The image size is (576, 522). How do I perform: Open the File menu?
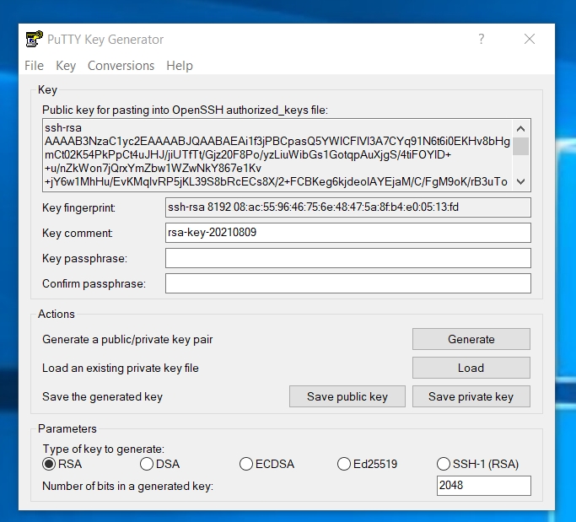[35, 66]
